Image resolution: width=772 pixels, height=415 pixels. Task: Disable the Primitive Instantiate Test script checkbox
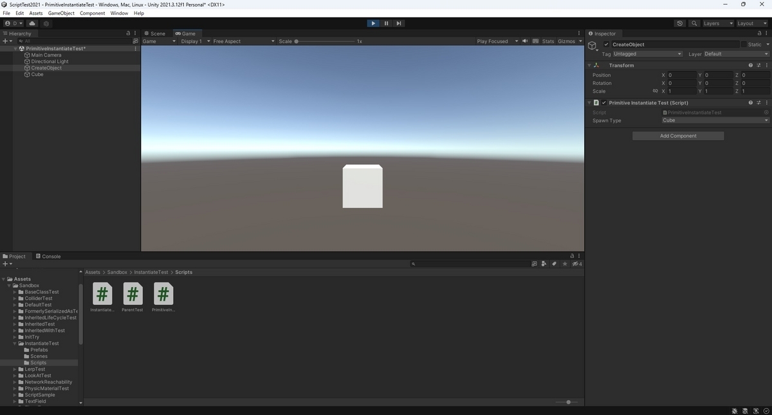[x=604, y=103]
